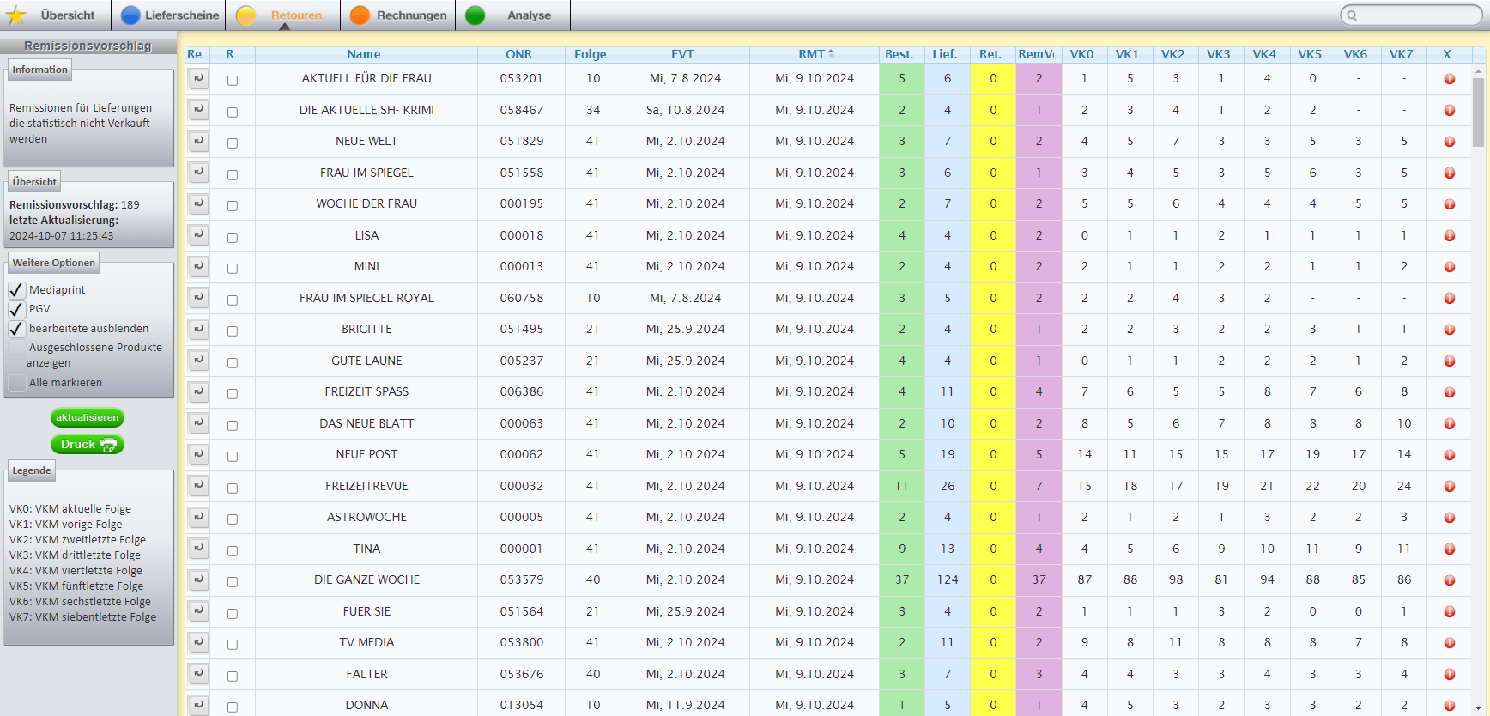
Task: Click the magnifier icon in the search box
Action: tap(1352, 15)
